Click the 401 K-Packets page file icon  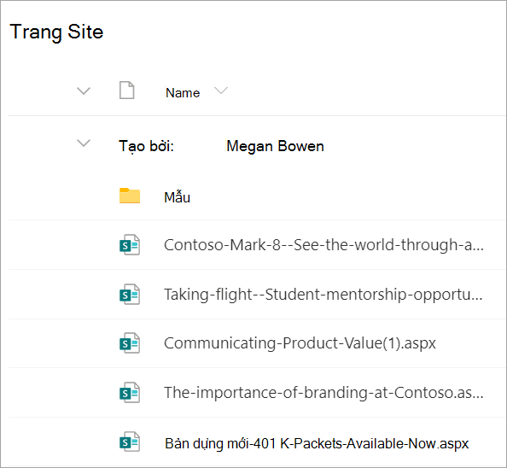click(x=130, y=442)
